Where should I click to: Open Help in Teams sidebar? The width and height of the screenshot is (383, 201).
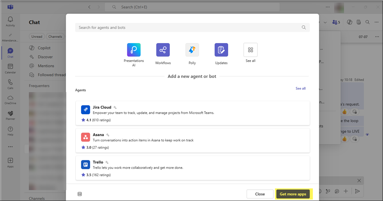[10, 131]
